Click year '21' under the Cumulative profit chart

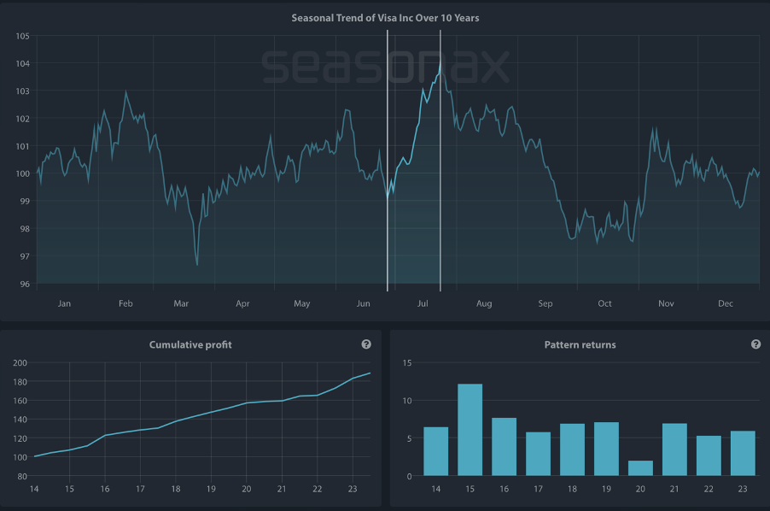click(x=282, y=490)
